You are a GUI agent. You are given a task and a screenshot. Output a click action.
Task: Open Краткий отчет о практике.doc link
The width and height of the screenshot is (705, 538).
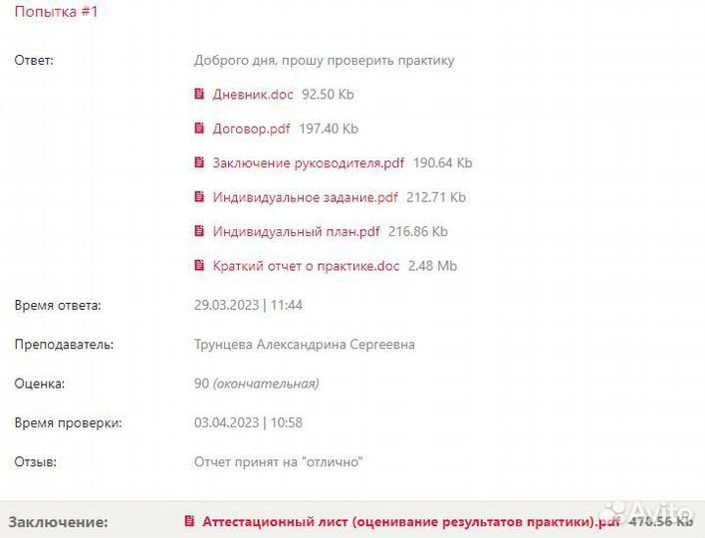306,266
